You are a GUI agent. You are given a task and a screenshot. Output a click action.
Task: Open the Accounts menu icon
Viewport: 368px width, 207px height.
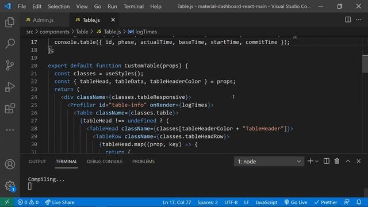pyautogui.click(x=10, y=164)
